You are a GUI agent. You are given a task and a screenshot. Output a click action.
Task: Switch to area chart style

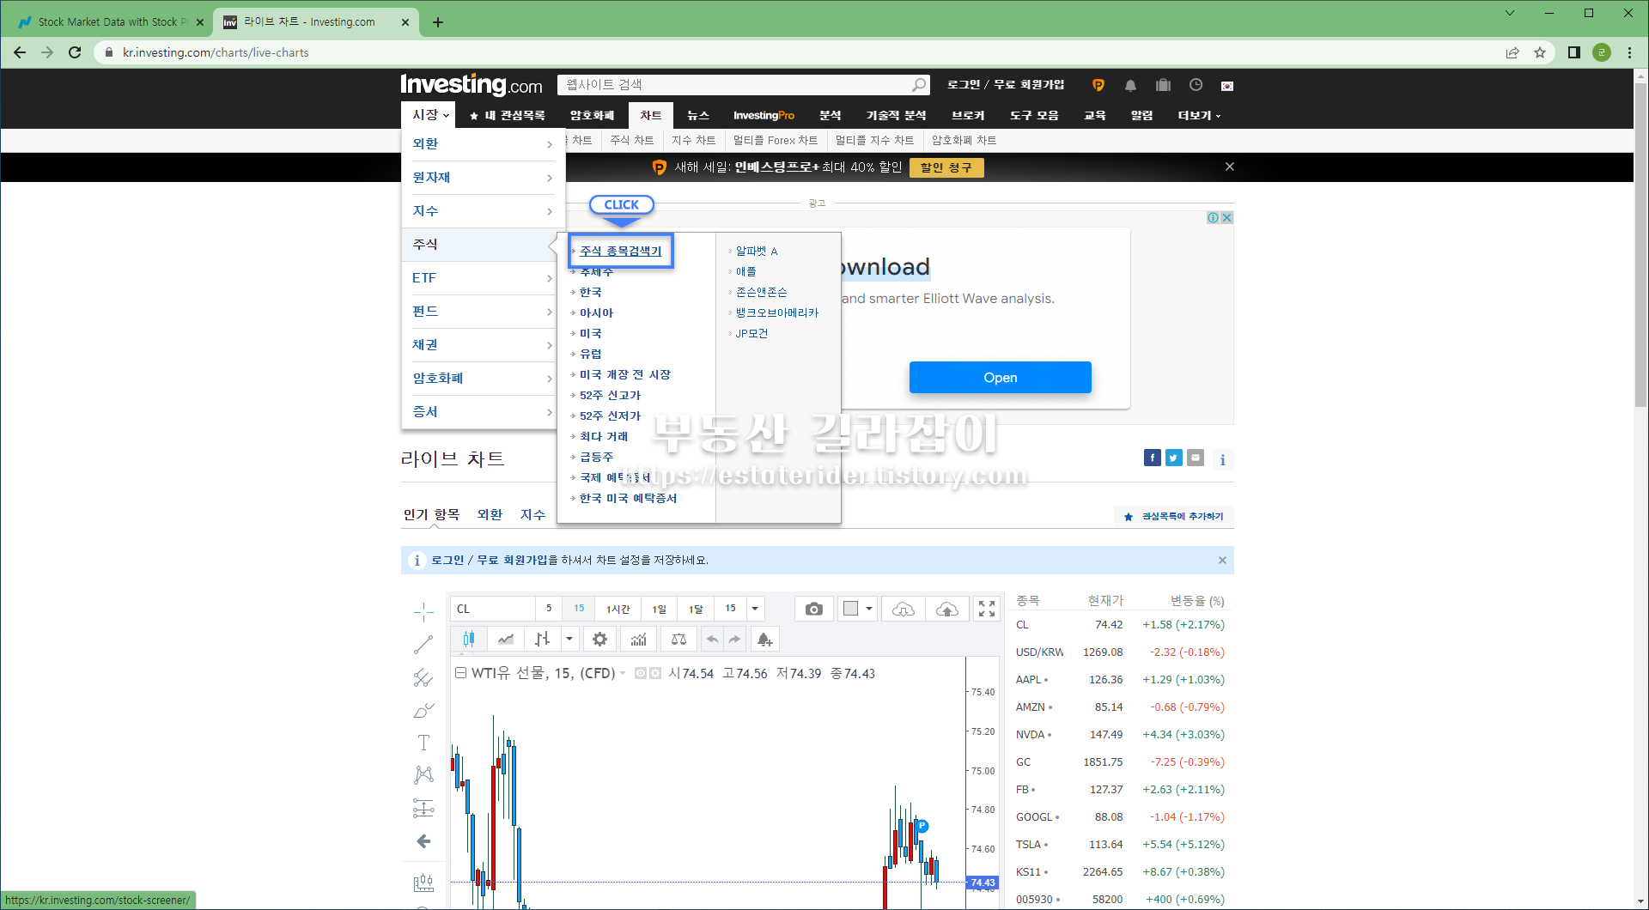[506, 639]
